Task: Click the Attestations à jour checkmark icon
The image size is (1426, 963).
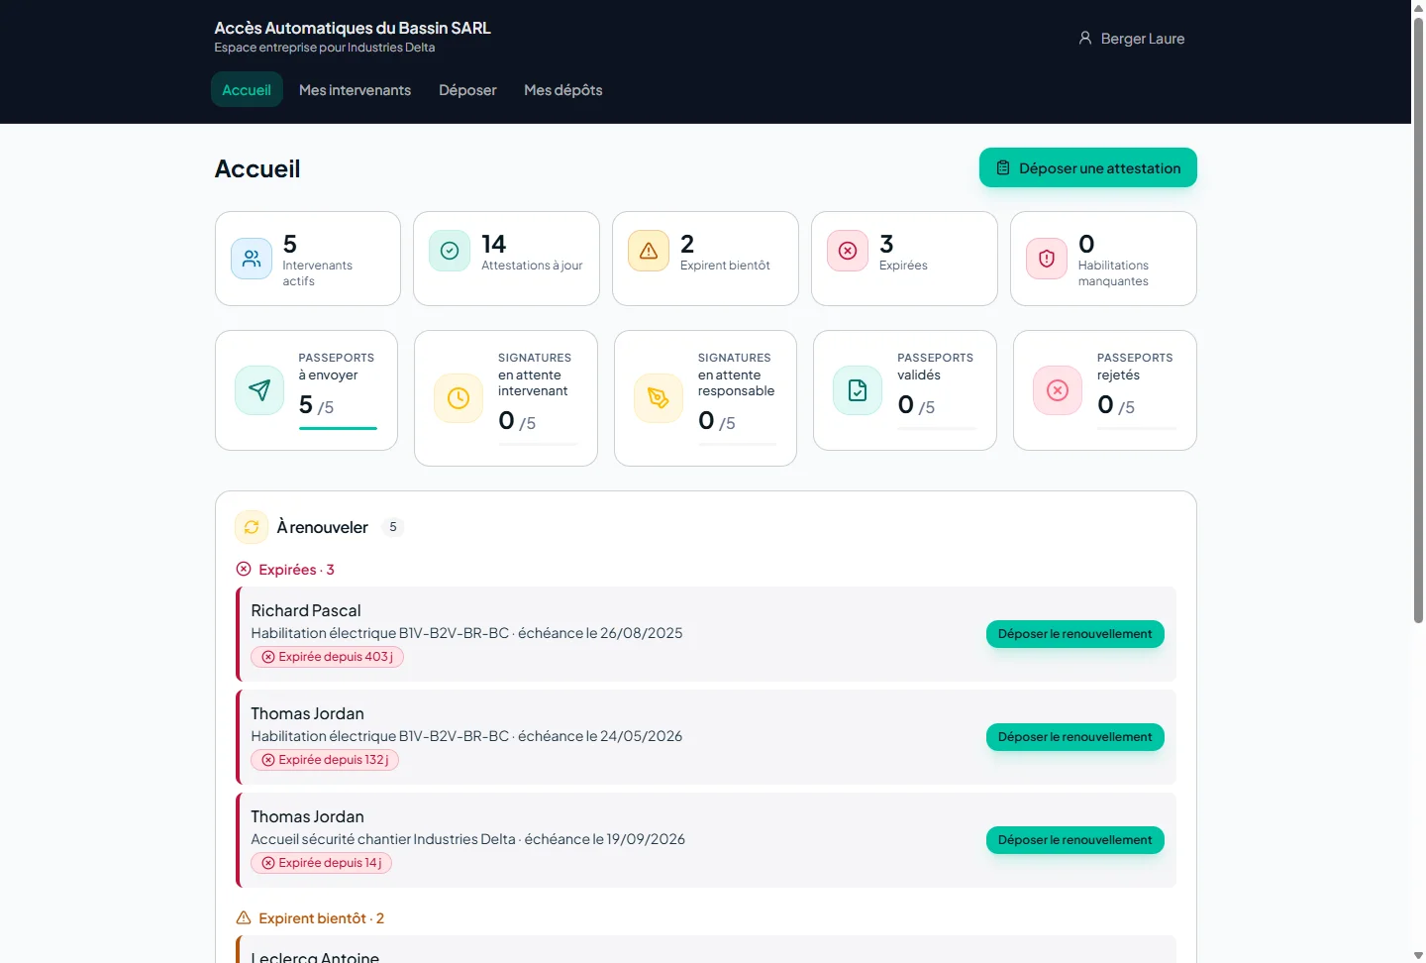Action: 450,251
